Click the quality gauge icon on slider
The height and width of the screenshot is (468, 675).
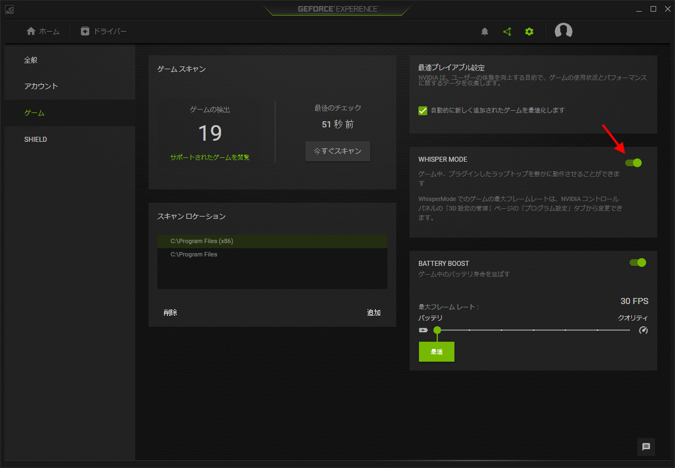[x=643, y=330]
